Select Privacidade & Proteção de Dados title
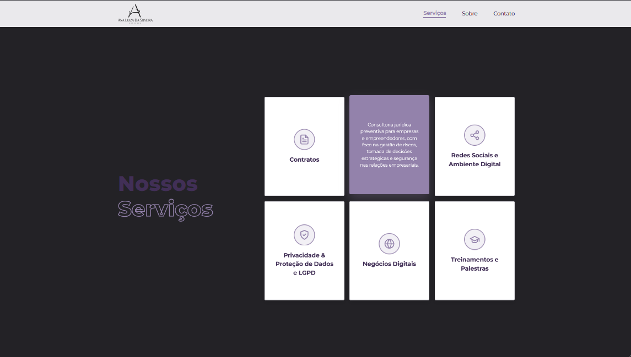Screen dimensions: 631x357 [304, 264]
